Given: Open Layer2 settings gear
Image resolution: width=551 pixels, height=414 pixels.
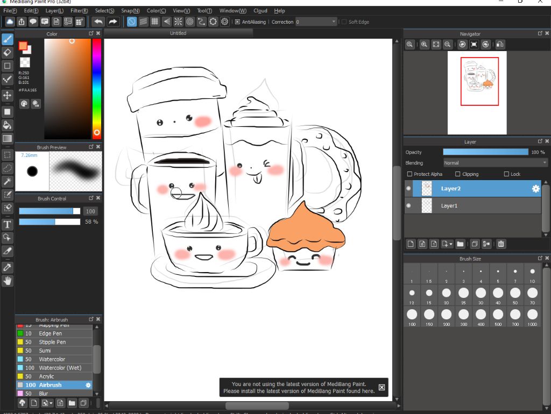Looking at the screenshot, I should click(535, 189).
